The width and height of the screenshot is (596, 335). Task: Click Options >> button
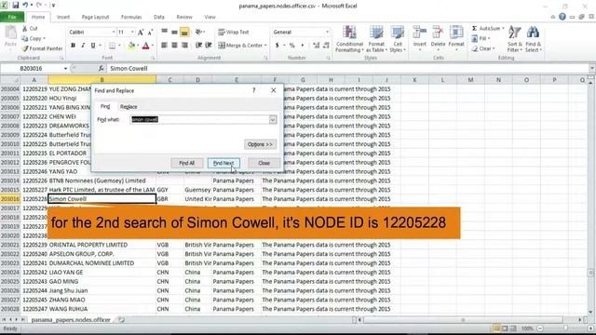point(260,144)
